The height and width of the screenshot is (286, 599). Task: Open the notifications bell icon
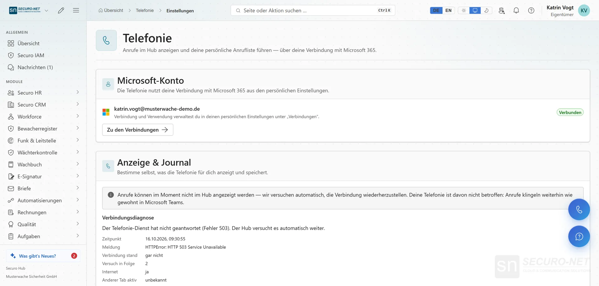click(x=516, y=10)
